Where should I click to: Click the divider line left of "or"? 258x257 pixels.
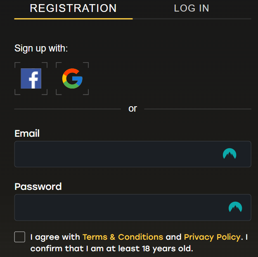67,109
